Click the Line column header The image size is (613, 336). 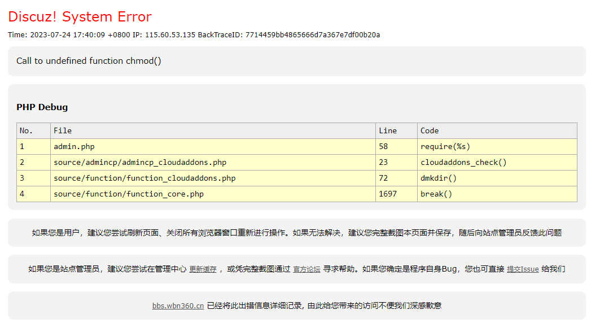tap(388, 130)
